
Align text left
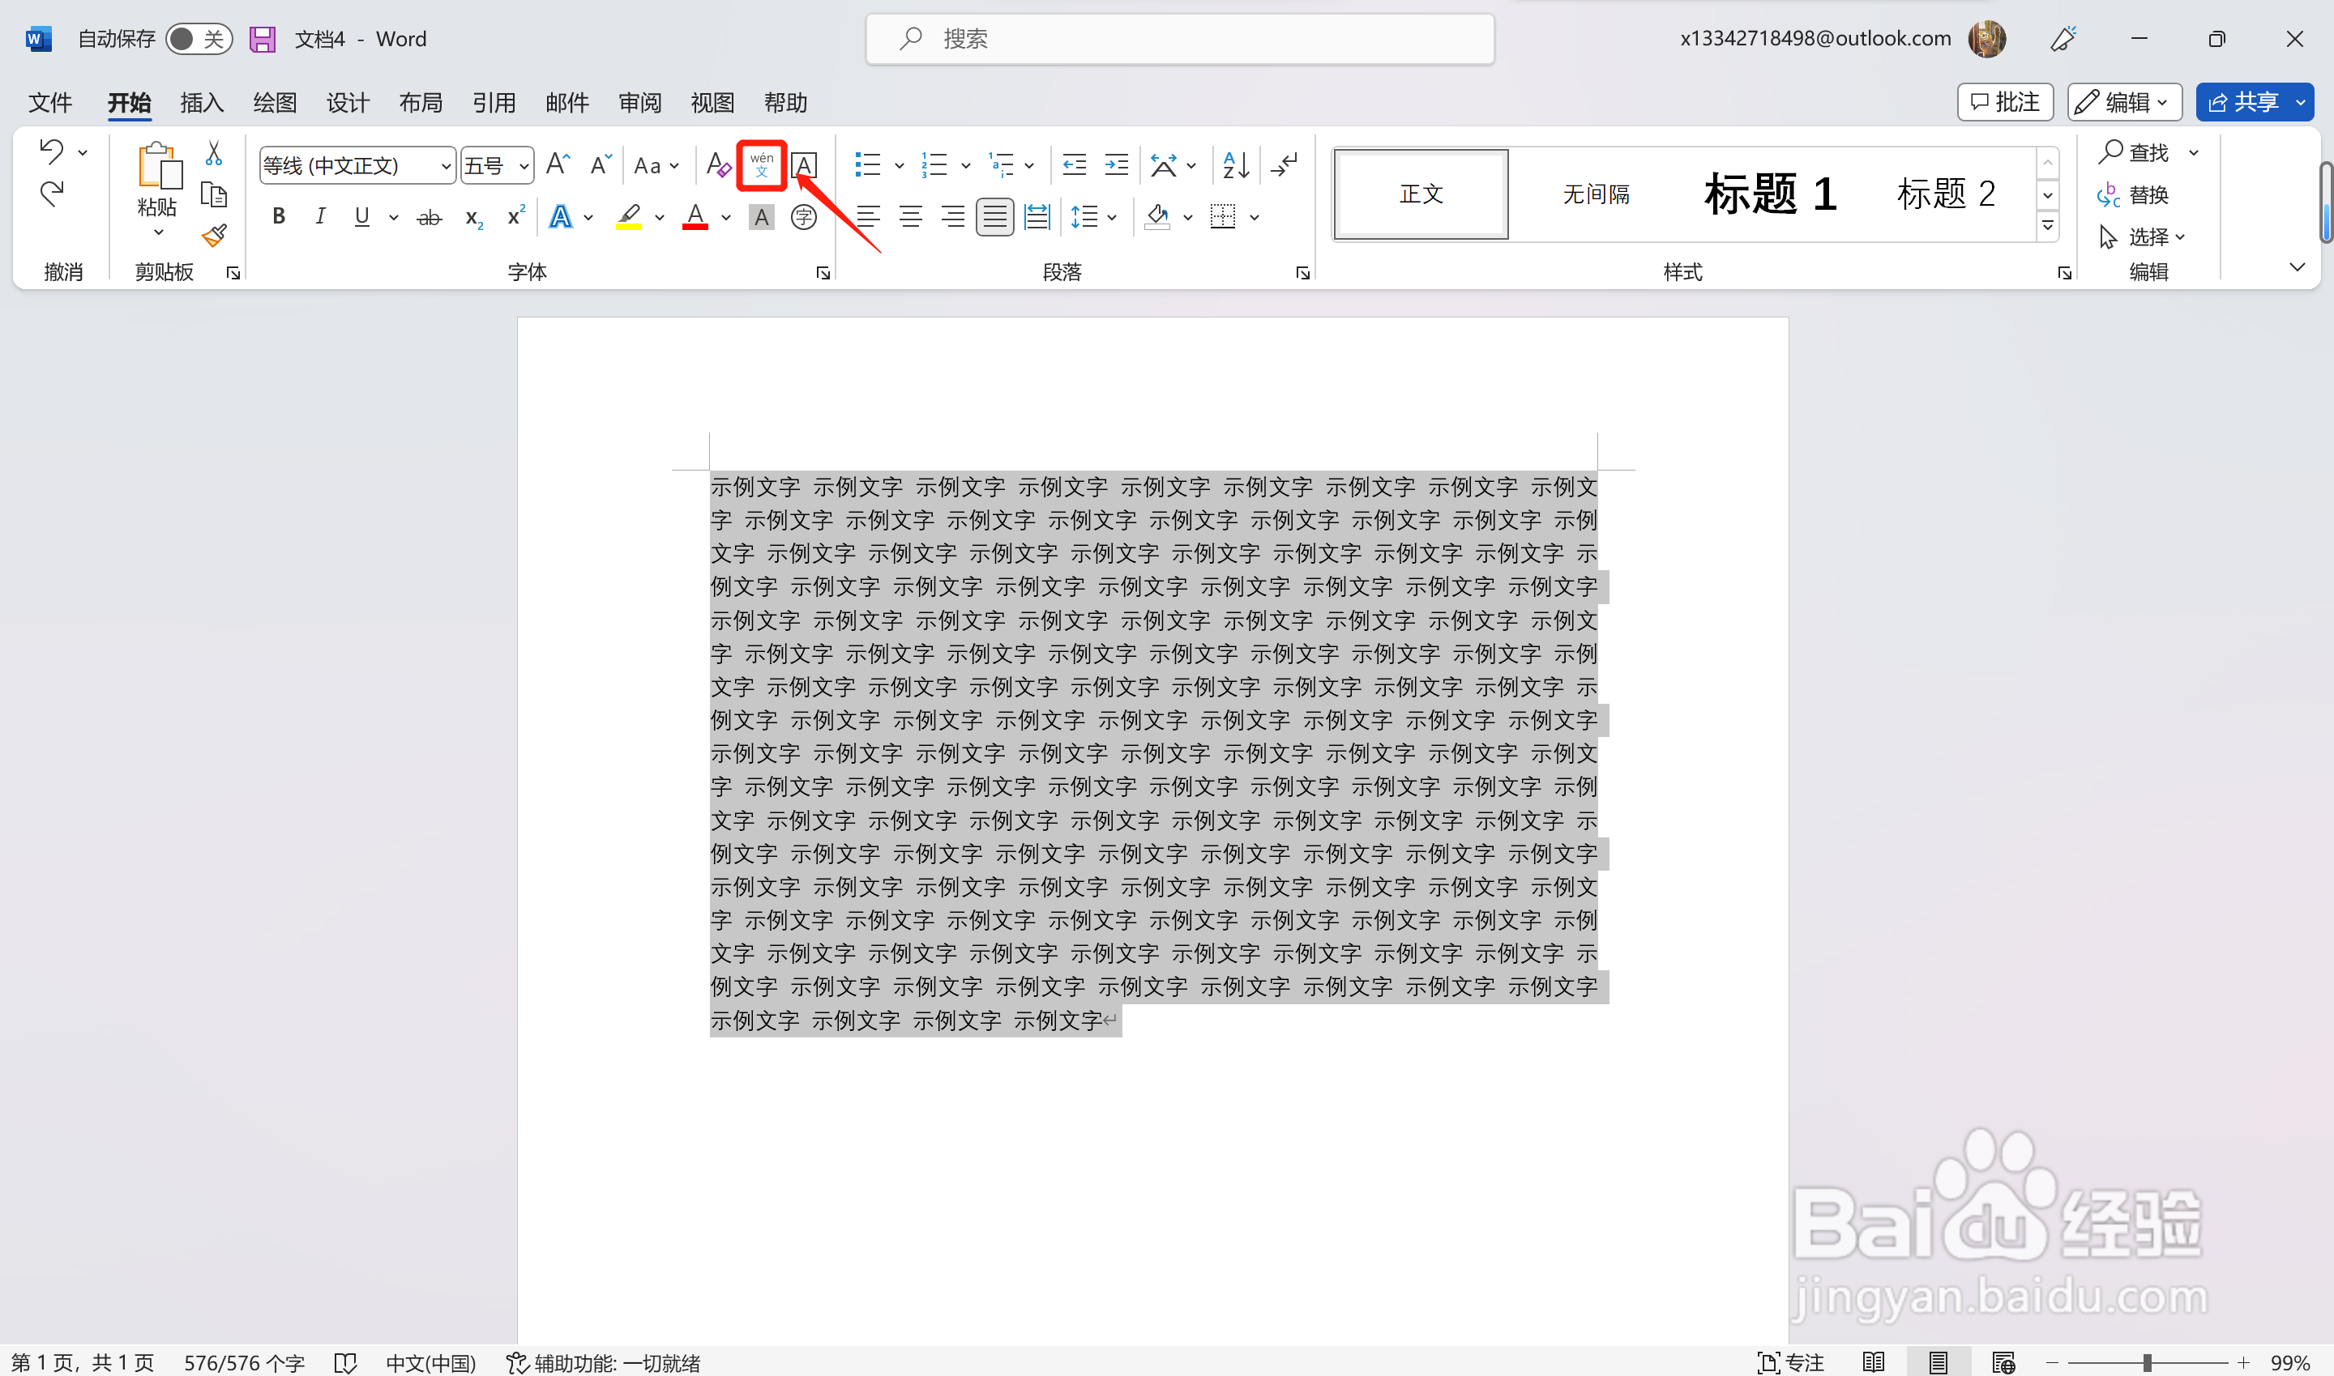[868, 217]
